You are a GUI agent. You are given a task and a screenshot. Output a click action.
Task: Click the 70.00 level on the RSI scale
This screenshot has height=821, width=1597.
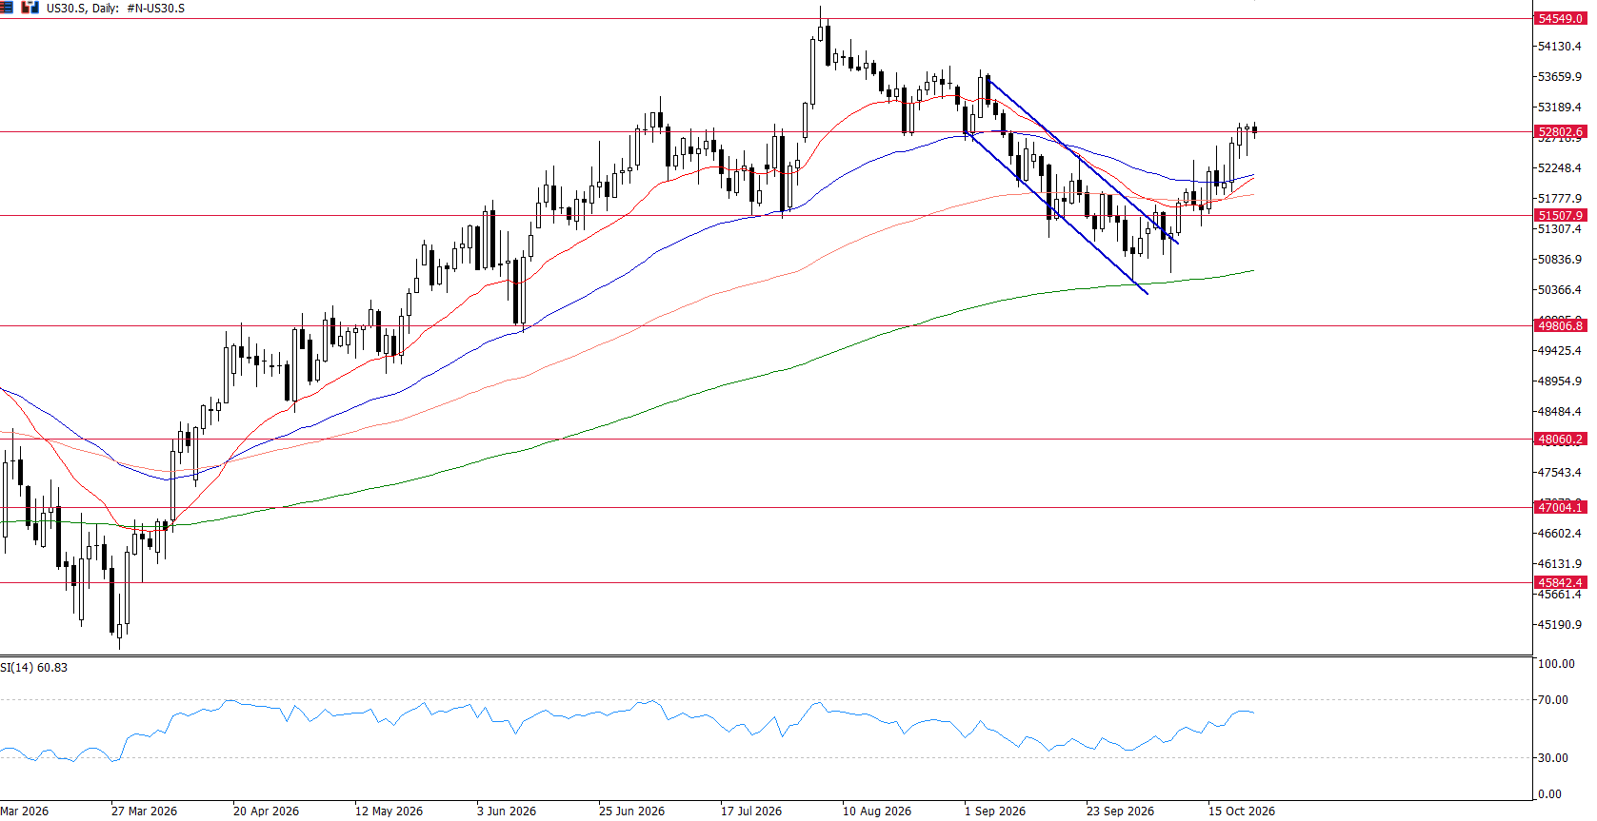click(x=1553, y=700)
